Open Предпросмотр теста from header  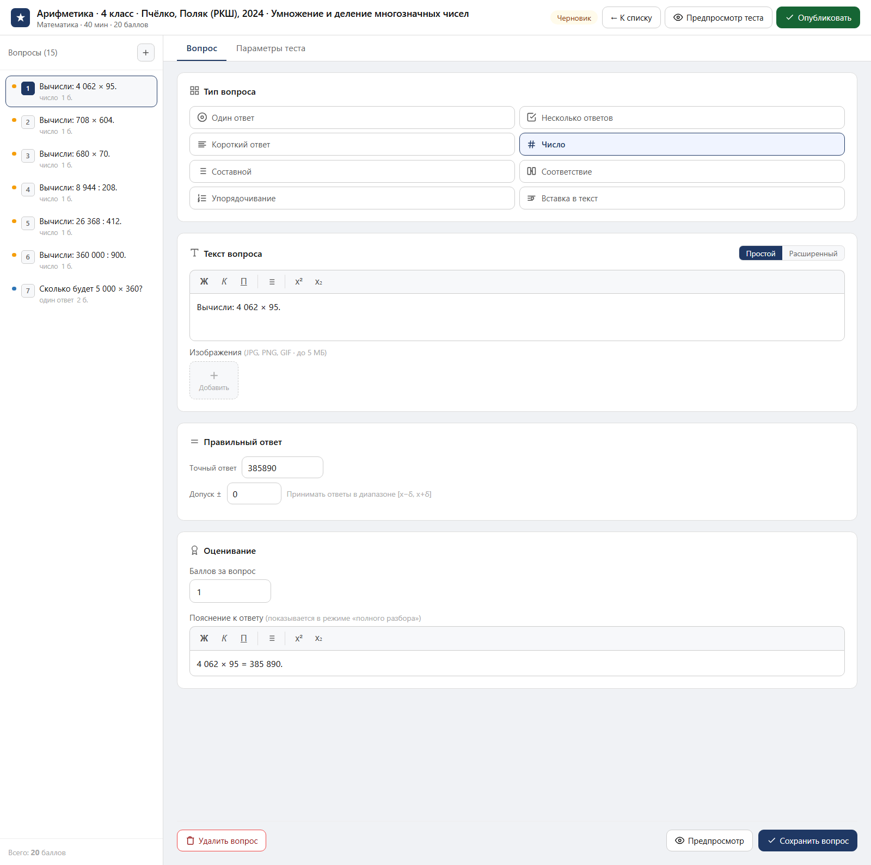(x=719, y=18)
